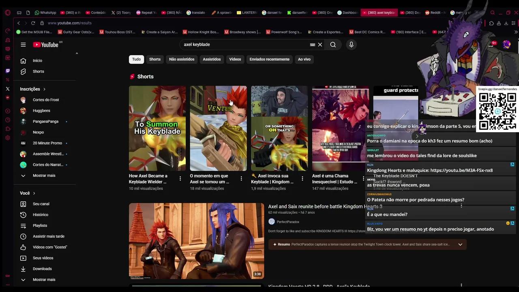The height and width of the screenshot is (292, 519).
Task: Open the PerfectParadox channel link
Action: pyautogui.click(x=288, y=222)
